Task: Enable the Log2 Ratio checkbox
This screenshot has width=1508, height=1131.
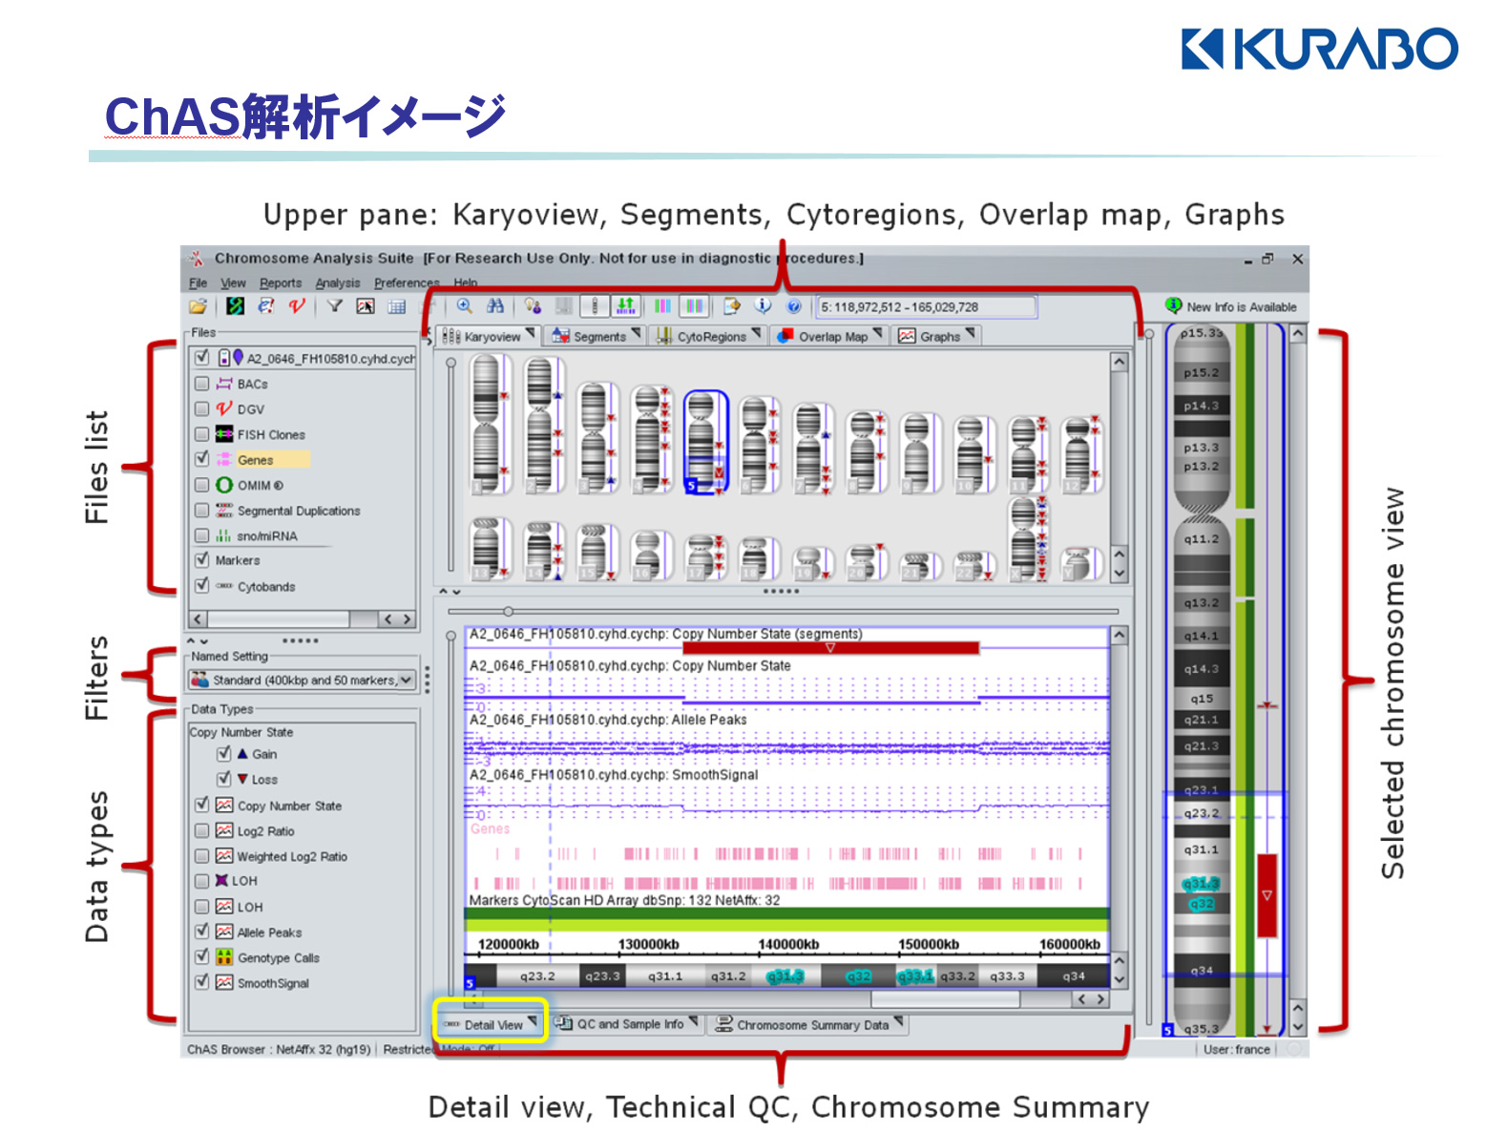Action: 201,830
